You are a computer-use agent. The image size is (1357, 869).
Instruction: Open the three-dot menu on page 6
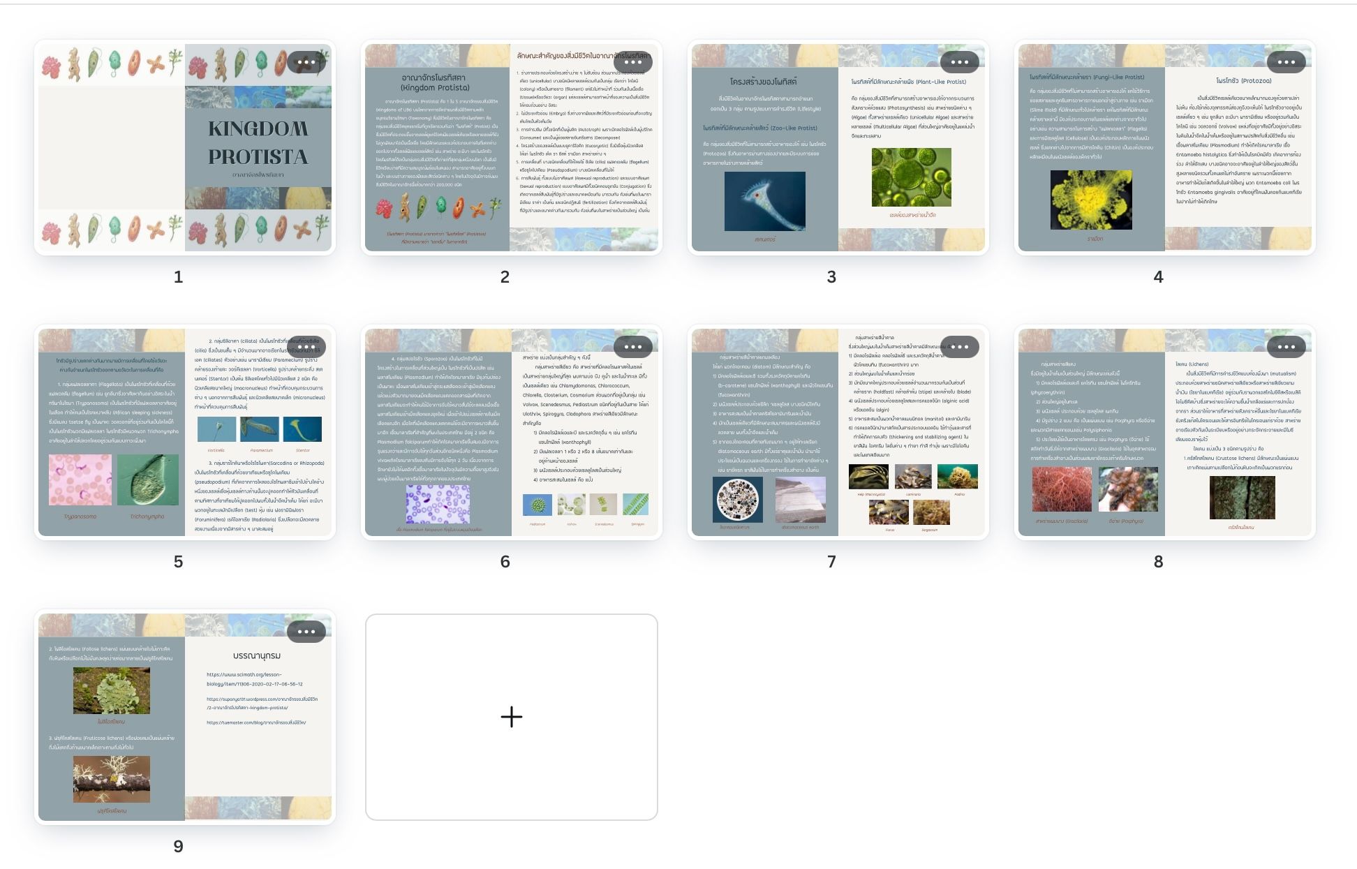[632, 347]
